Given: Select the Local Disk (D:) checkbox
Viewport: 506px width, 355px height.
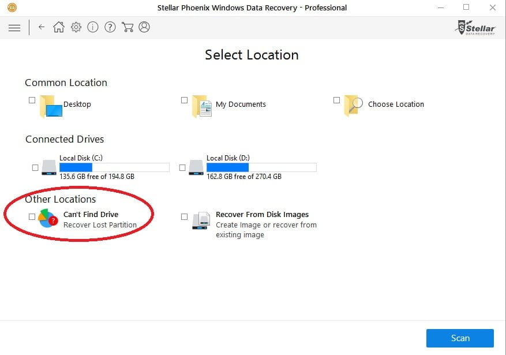Looking at the screenshot, I should 182,167.
